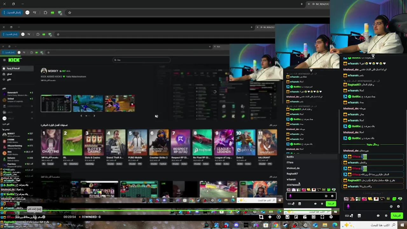Image resolution: width=407 pixels, height=229 pixels.
Task: Jump to new messages banner in right chat
Action: click(x=373, y=144)
